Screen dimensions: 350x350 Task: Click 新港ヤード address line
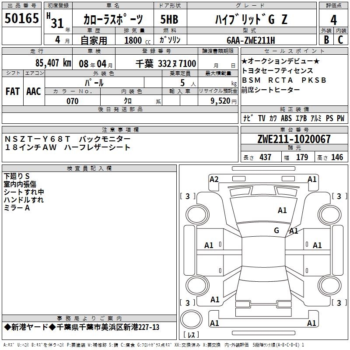82,327
